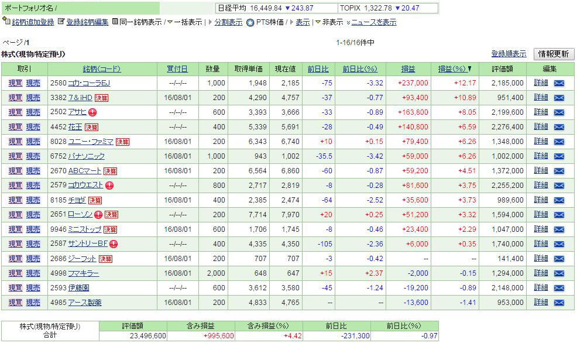
Task: Click the 決算 badge next to チヨダ
Action: (95, 200)
